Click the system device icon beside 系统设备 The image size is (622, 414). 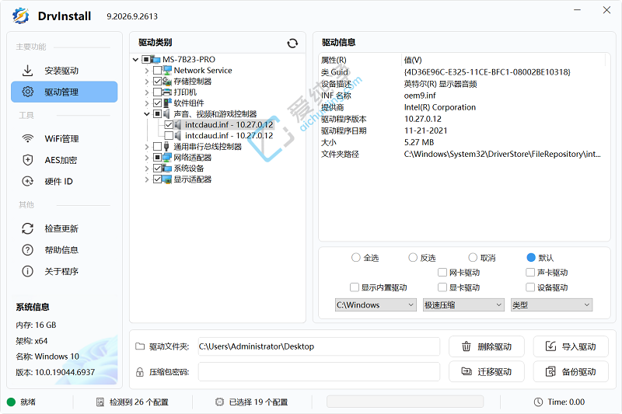167,169
